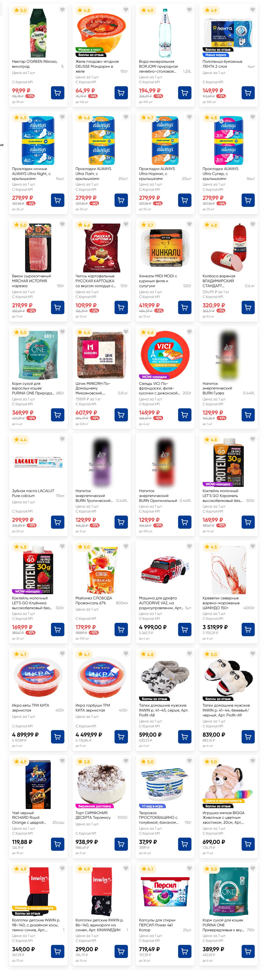Add LACALUT Pure calcium toothpaste to cart
Image resolution: width=270 pixels, height=970 pixels.
[x=58, y=522]
